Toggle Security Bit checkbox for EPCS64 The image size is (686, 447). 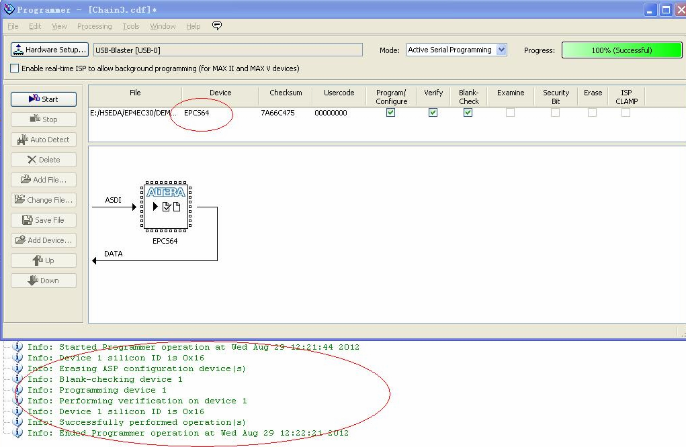[555, 112]
